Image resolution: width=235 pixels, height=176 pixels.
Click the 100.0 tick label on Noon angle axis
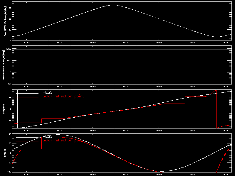[9, 49]
